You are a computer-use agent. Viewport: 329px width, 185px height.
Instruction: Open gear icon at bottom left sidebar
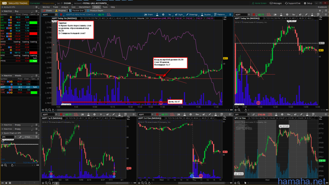point(10,183)
